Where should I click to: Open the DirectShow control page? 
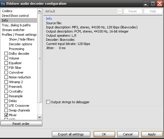point(15,16)
